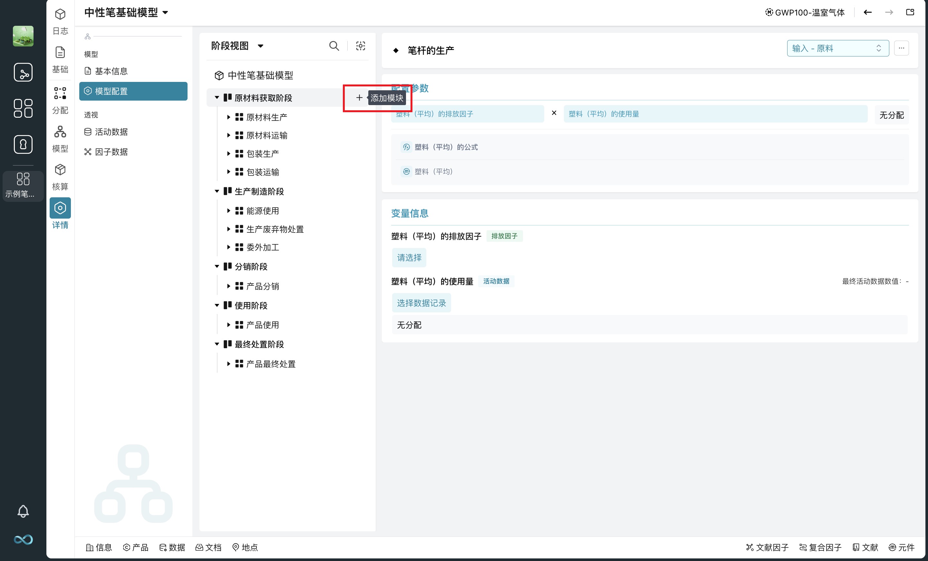Collapse the 原材料获取阶段 tree node
The height and width of the screenshot is (561, 928).
pos(217,98)
